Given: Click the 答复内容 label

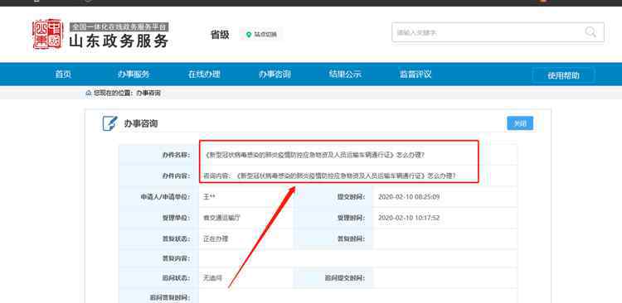Looking at the screenshot, I should point(176,258).
